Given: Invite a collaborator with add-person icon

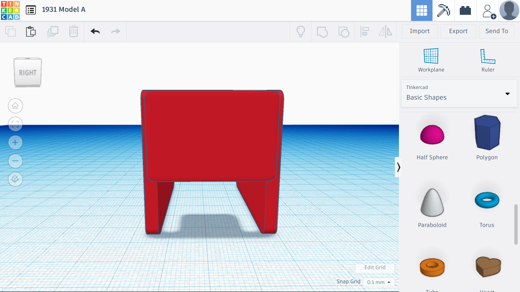Looking at the screenshot, I should click(488, 11).
